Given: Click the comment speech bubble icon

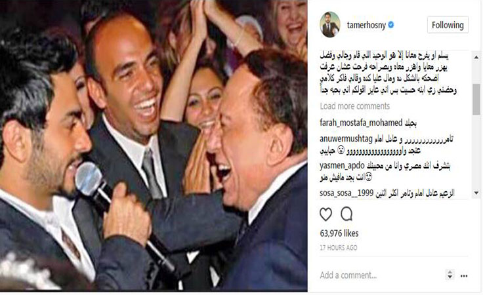Looking at the screenshot, I should [x=346, y=214].
